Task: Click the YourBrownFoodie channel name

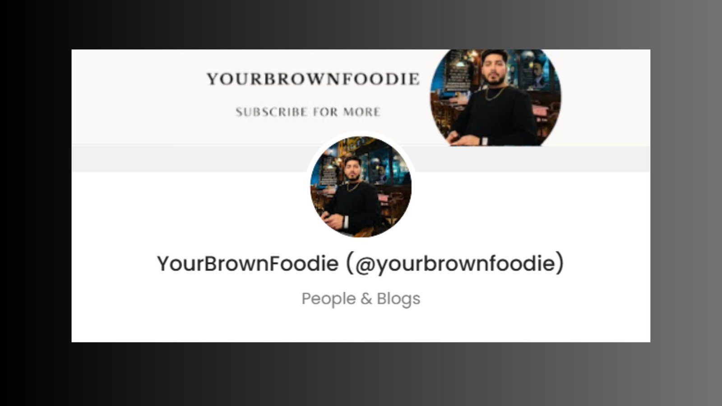Action: 247,263
